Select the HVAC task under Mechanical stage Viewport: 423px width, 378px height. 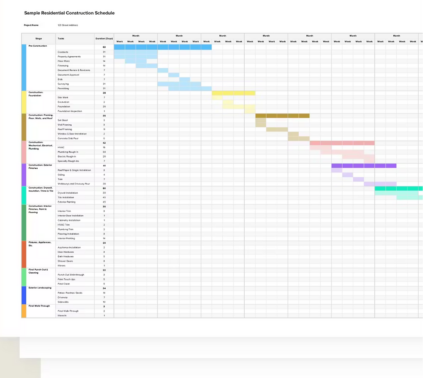point(61,148)
